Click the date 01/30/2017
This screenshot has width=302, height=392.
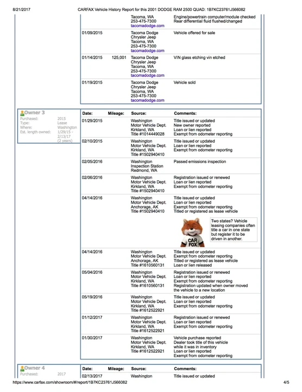(92, 338)
